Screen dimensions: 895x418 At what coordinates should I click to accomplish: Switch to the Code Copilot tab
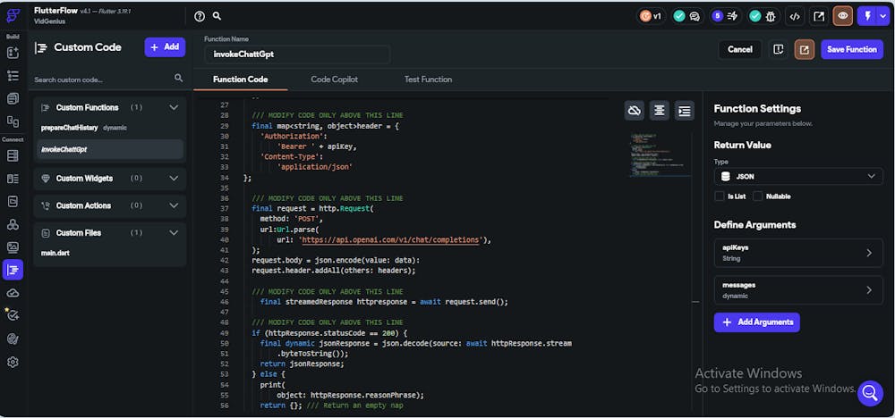(x=335, y=79)
